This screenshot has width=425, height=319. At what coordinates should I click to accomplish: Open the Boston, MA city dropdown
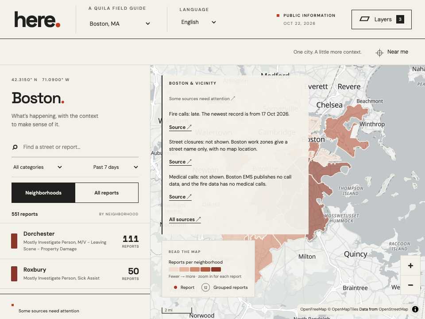click(x=120, y=23)
